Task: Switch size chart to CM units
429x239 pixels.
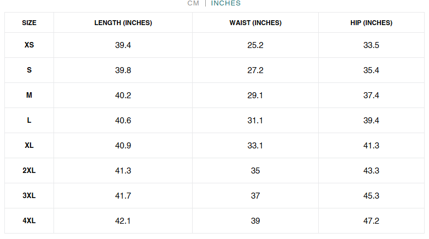Action: click(193, 3)
